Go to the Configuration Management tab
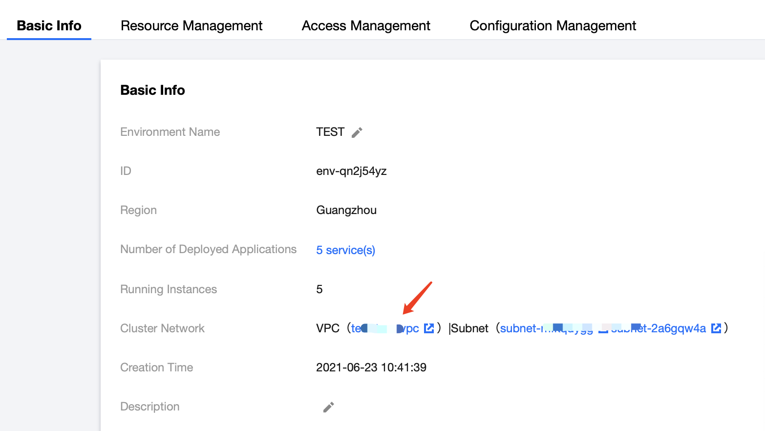The width and height of the screenshot is (765, 431). tap(552, 26)
